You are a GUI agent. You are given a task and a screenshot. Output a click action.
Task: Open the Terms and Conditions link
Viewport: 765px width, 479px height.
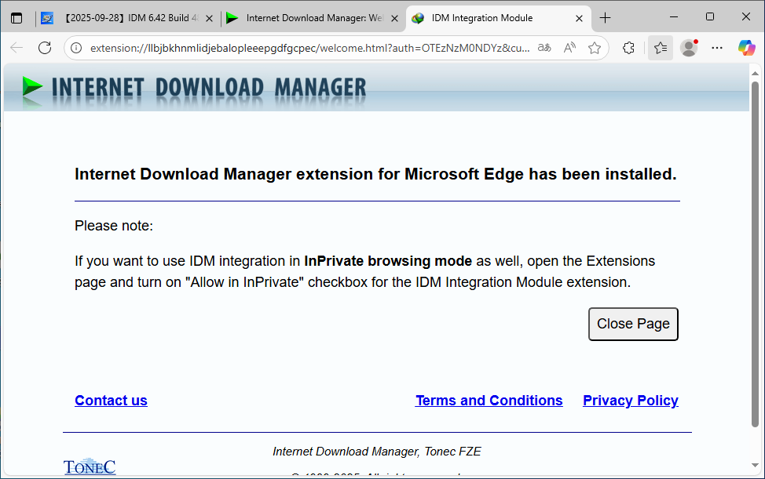tap(489, 401)
